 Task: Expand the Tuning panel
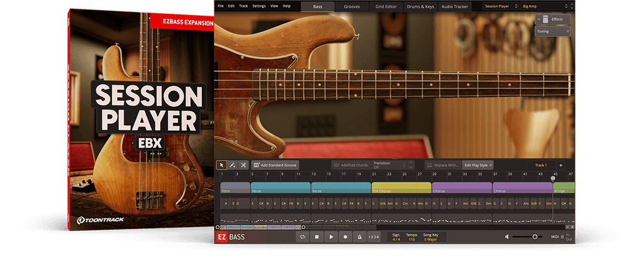pos(552,31)
